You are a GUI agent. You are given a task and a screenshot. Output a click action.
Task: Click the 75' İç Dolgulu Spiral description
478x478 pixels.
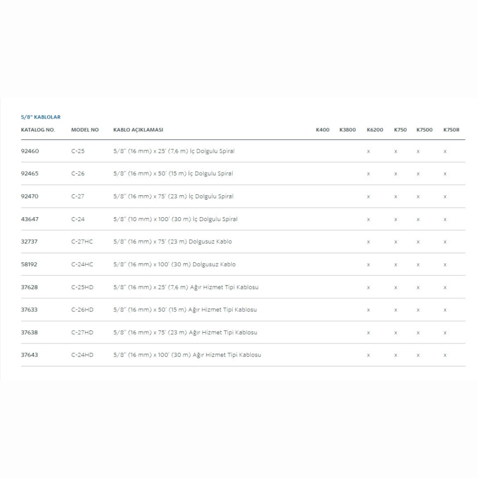[x=173, y=197]
